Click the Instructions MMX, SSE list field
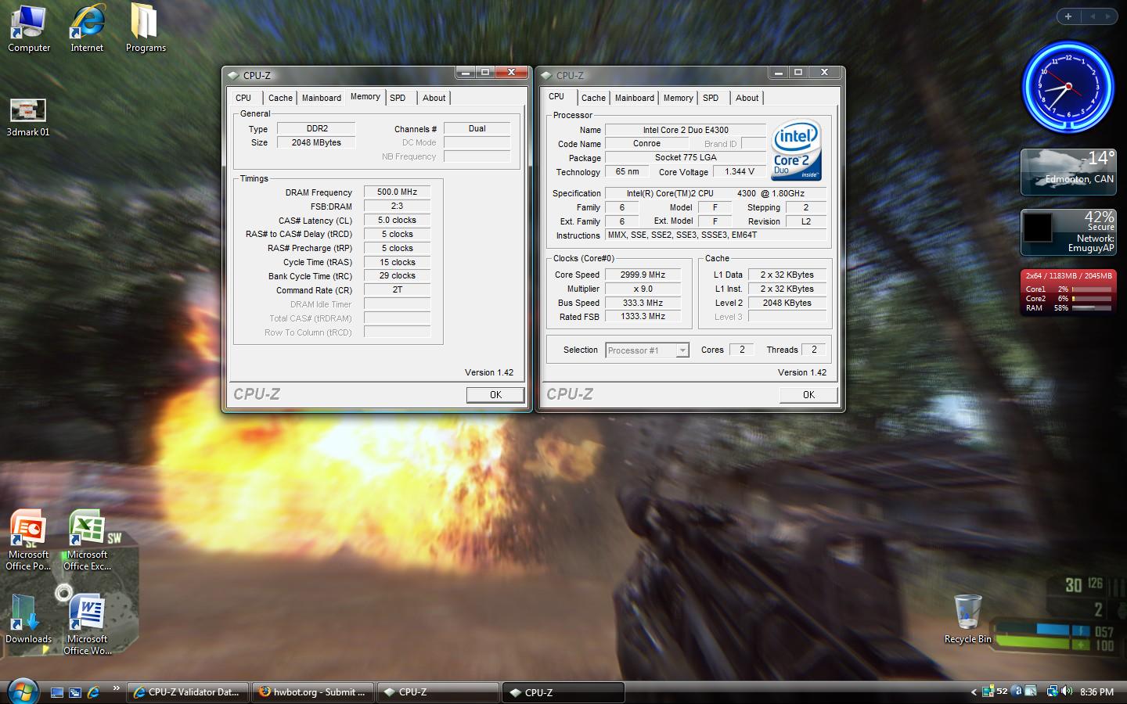Screen dimensions: 1127x704 [x=716, y=235]
